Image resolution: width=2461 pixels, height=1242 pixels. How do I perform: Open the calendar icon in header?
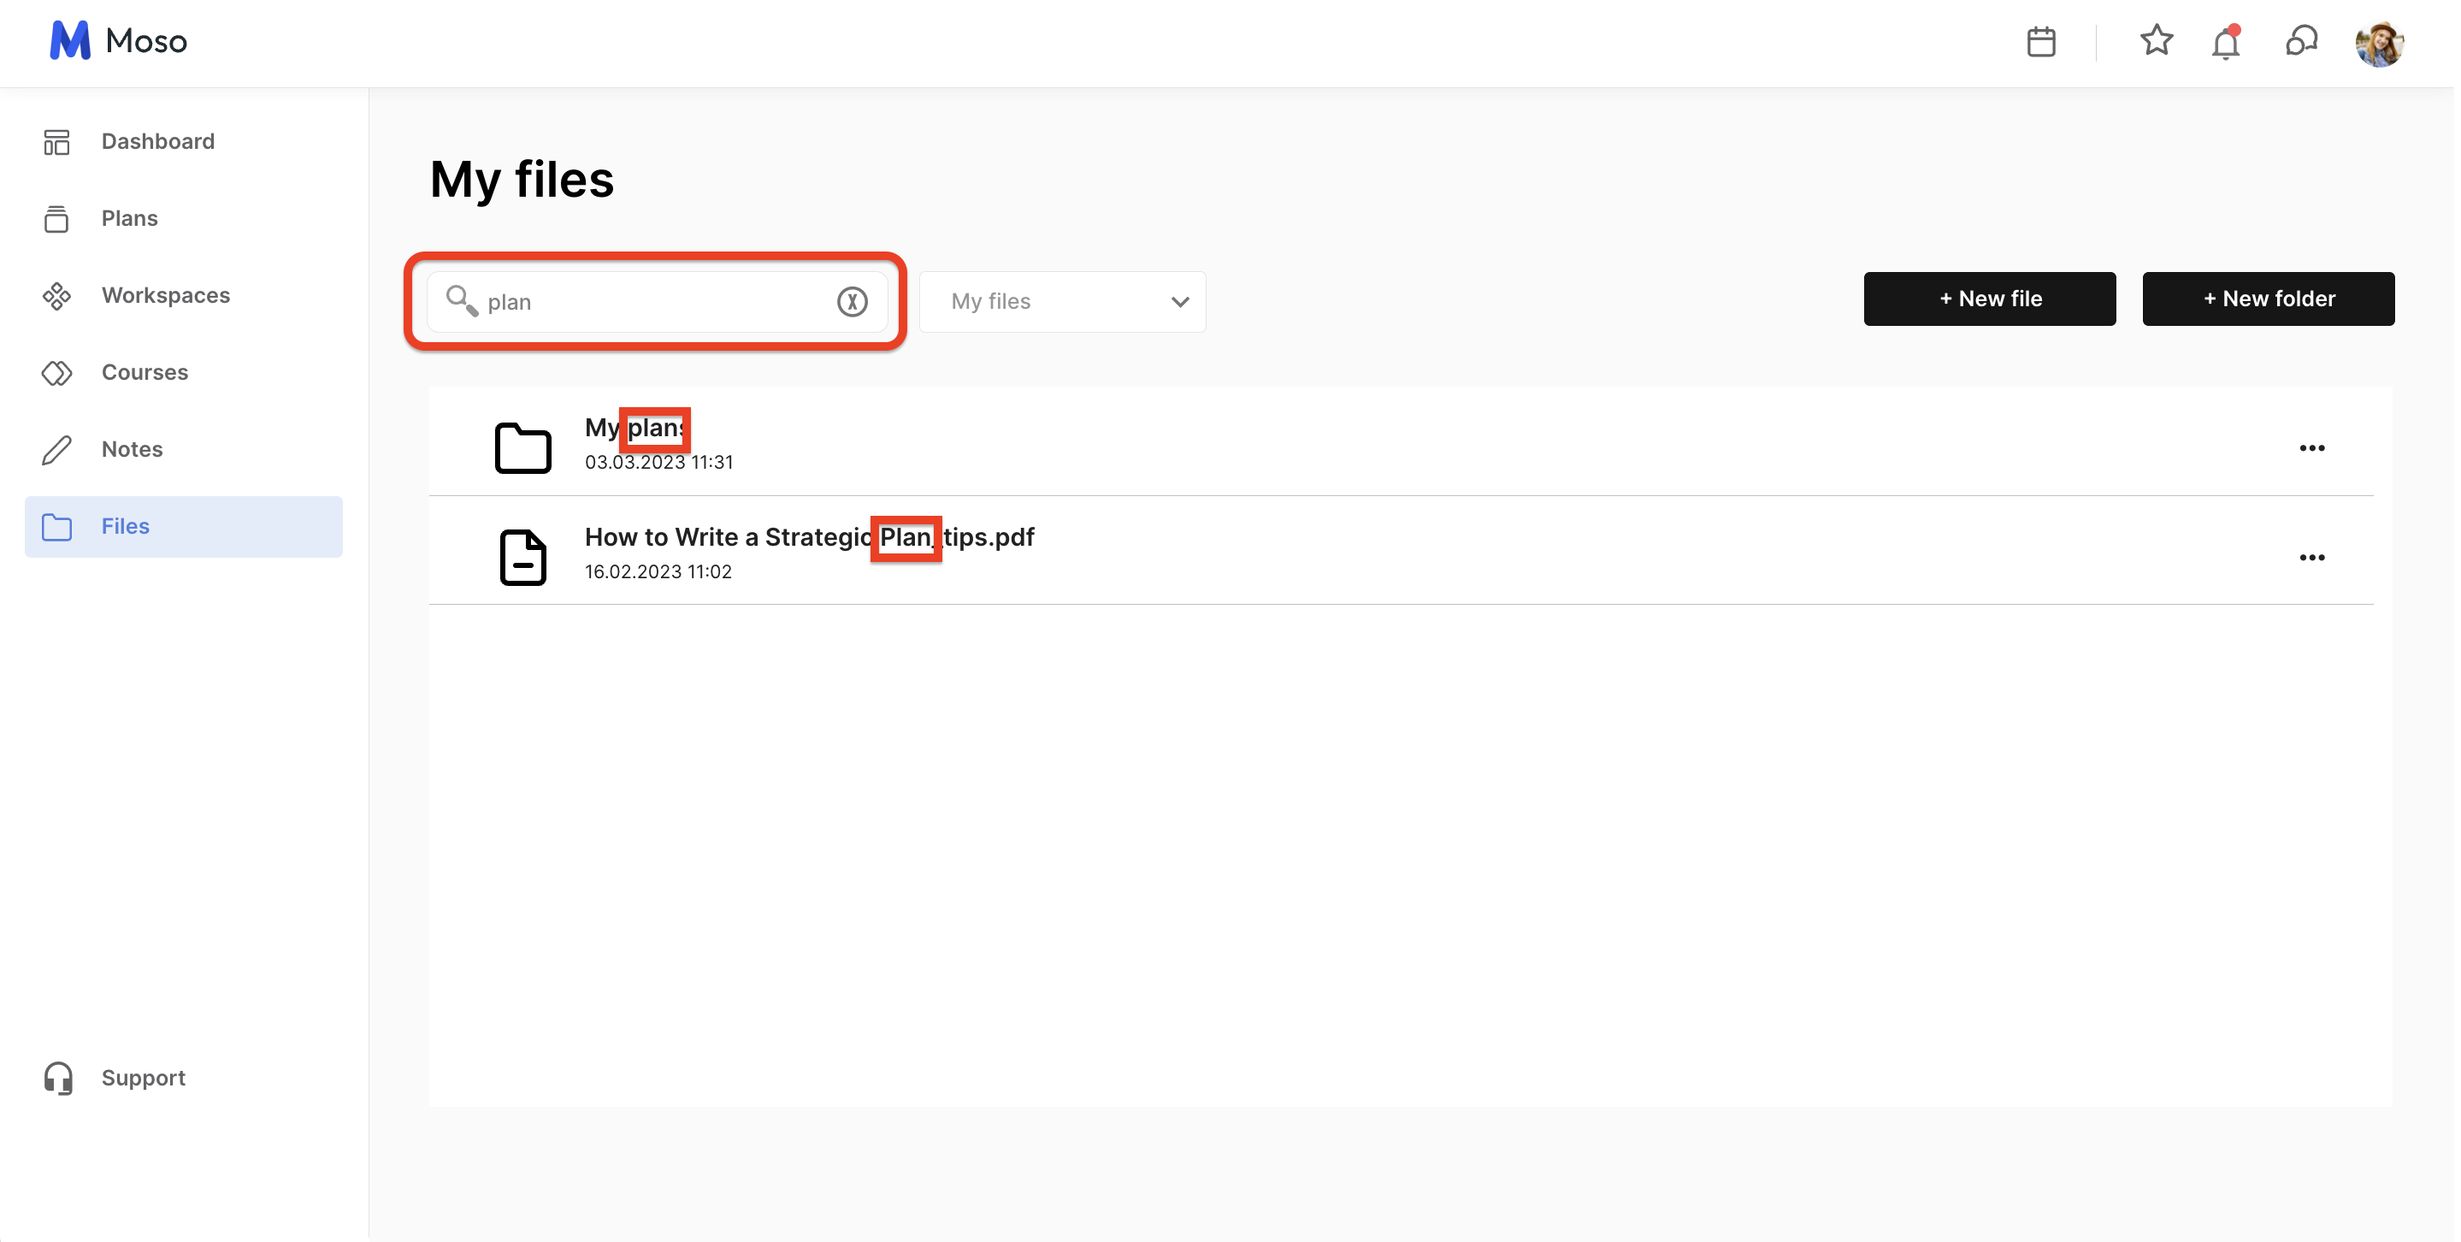coord(2040,42)
